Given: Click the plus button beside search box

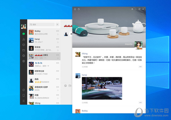Looking at the screenshot, I should pyautogui.click(x=57, y=24).
